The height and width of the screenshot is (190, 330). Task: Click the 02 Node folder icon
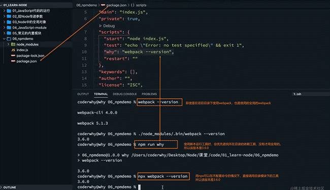[9, 16]
